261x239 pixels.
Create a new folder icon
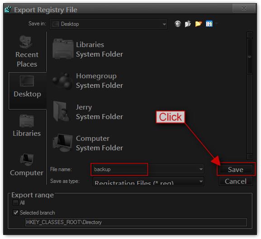[199, 24]
